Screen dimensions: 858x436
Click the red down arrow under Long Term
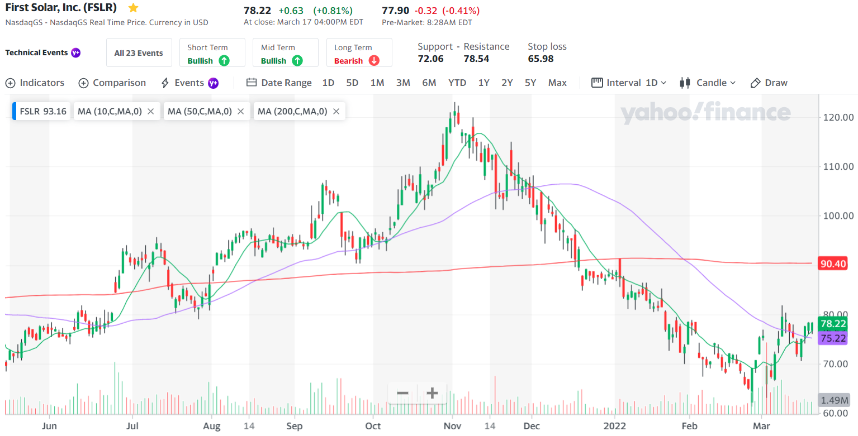click(374, 61)
